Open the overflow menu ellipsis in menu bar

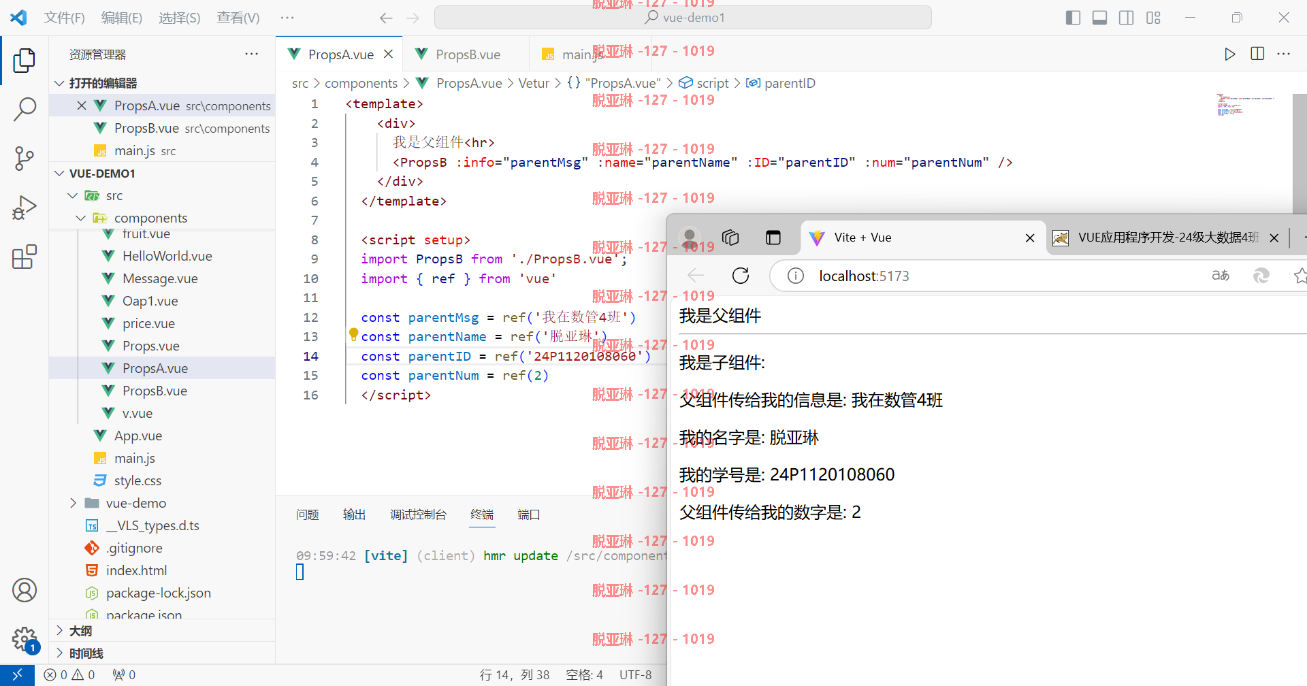(287, 18)
